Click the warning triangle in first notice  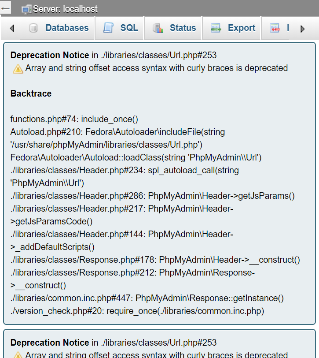coord(18,68)
